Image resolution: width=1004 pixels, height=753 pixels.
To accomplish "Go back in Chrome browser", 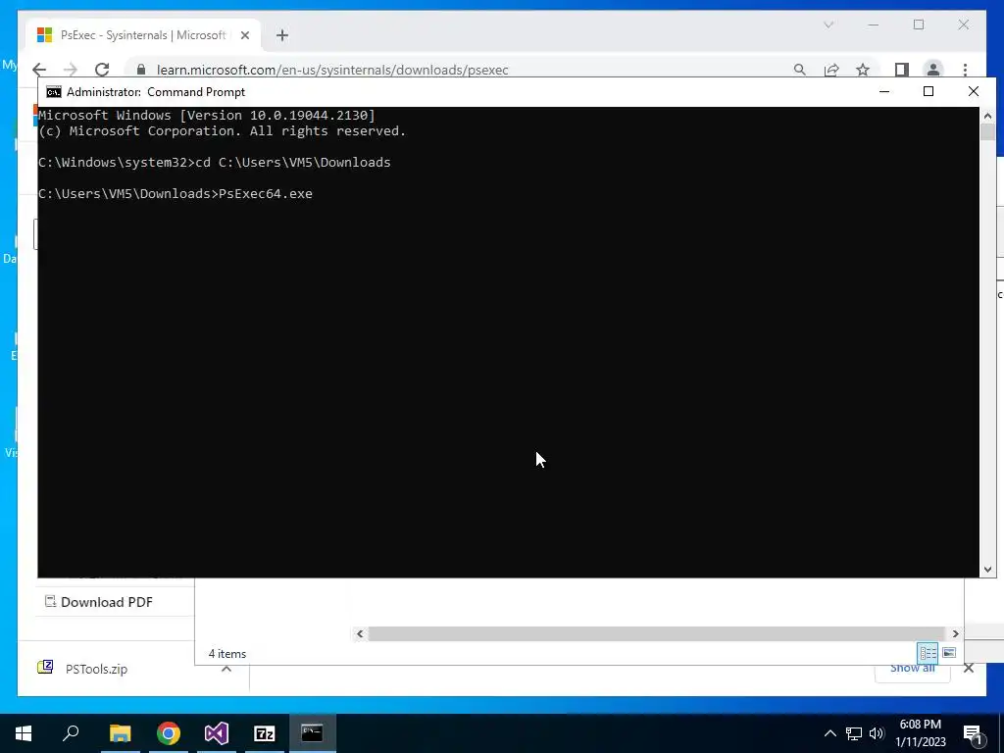I will click(x=39, y=70).
